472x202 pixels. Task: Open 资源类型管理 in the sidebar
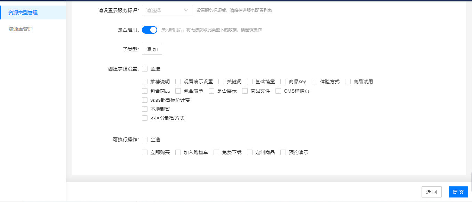point(33,12)
